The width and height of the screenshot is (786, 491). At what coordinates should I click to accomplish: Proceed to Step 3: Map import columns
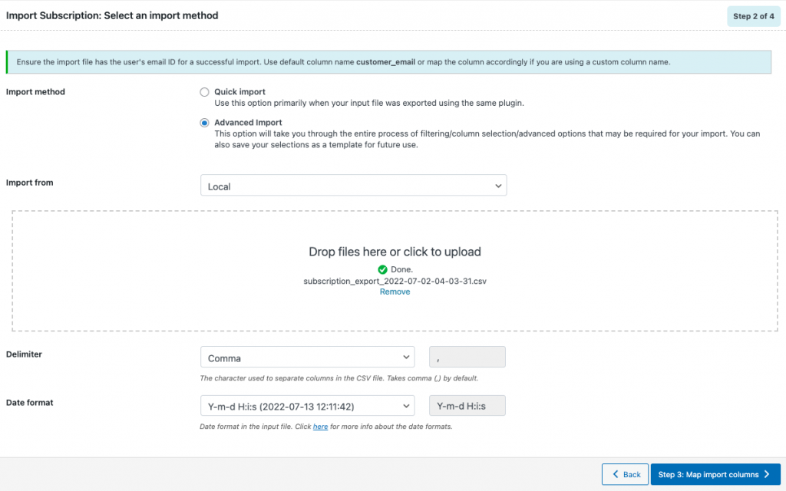tap(715, 474)
